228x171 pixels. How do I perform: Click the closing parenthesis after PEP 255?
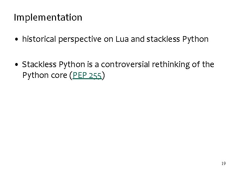pos(103,75)
